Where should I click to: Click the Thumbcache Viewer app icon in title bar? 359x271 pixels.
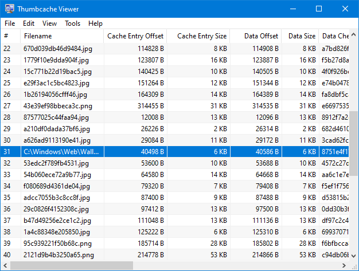click(x=9, y=9)
